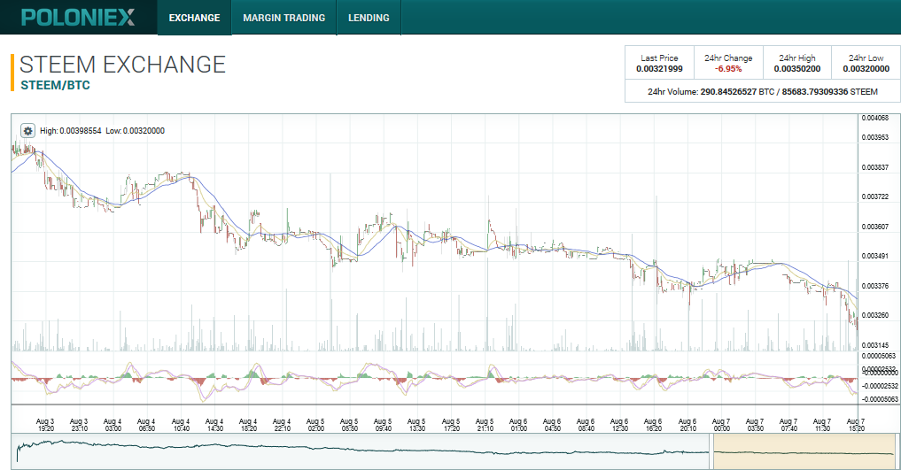The width and height of the screenshot is (901, 470).
Task: Go to the Lending tab
Action: pos(369,18)
